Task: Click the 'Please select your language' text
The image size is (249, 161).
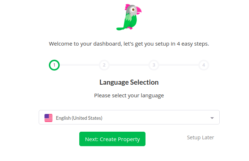Action: [x=129, y=96]
